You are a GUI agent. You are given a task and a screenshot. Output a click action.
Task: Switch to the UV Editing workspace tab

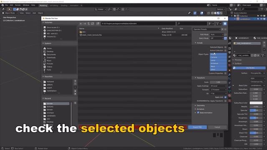point(54,5)
